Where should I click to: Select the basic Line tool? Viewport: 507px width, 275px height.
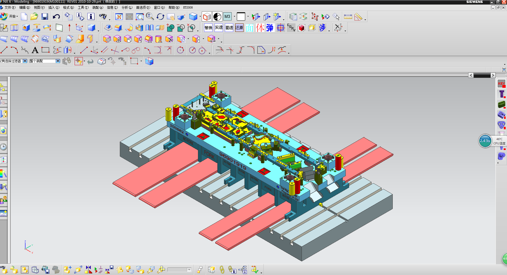point(4,50)
